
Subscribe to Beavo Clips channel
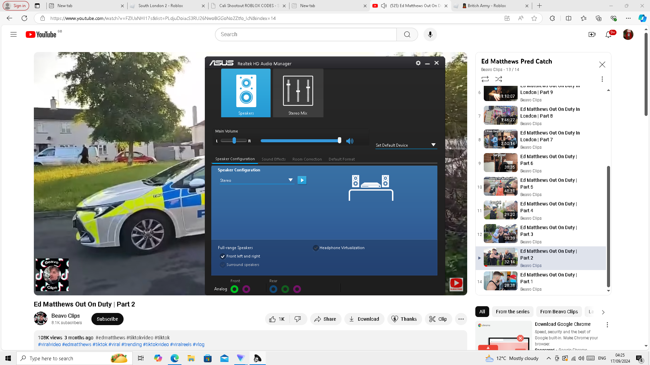point(107,319)
